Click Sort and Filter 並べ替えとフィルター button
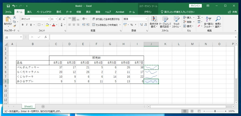Screen dimensions: 241x116 tap(208, 22)
